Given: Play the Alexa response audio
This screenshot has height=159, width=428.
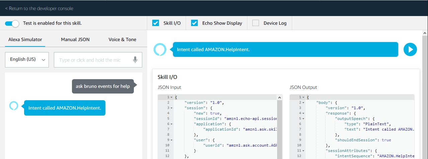Looking at the screenshot, I should tap(410, 49).
